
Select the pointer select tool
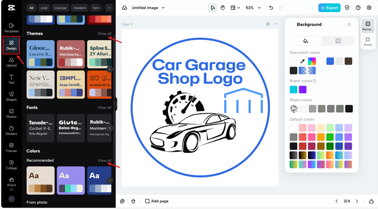(213, 8)
